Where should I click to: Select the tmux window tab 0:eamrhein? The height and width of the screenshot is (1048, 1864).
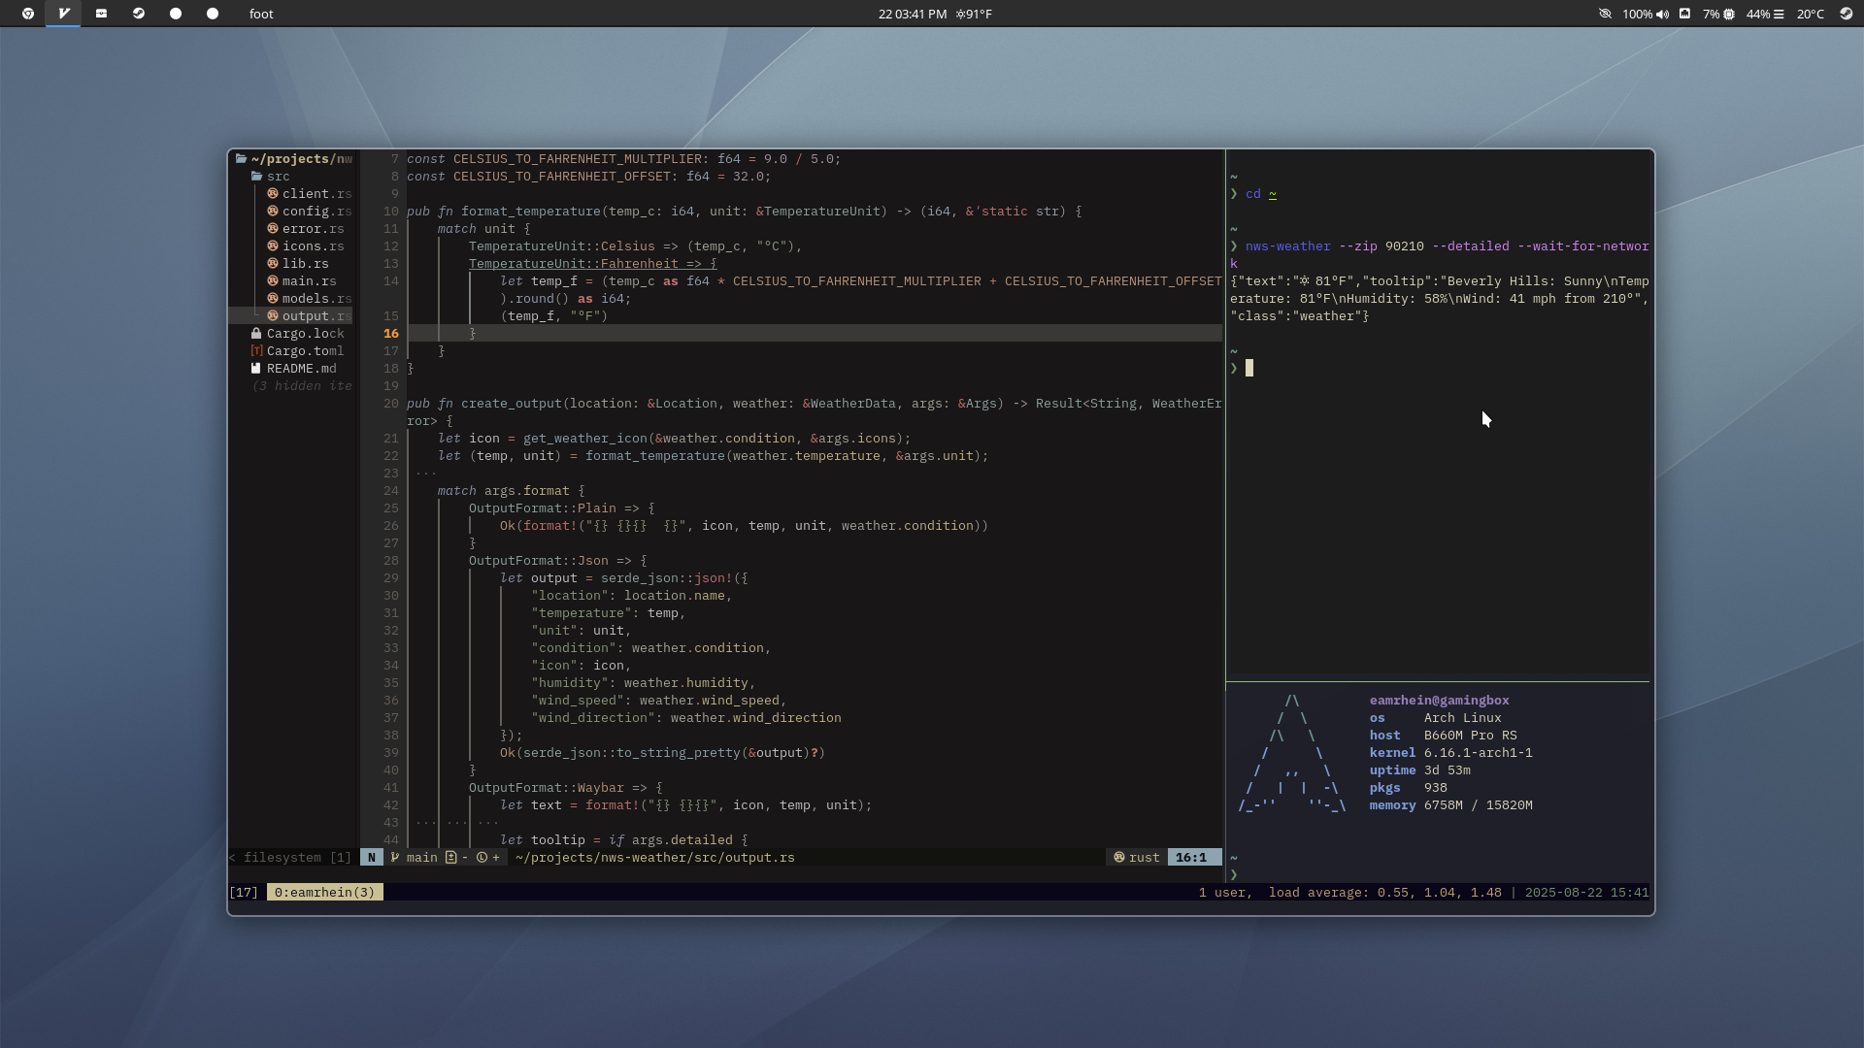324,893
